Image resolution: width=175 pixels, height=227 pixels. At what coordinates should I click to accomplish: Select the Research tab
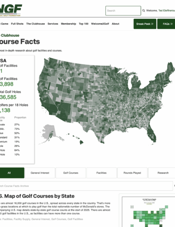(161, 173)
